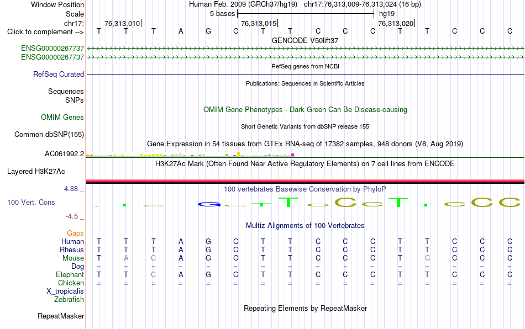The height and width of the screenshot is (329, 525).
Task: Select the Zebrafish species row label
Action: pos(69,300)
